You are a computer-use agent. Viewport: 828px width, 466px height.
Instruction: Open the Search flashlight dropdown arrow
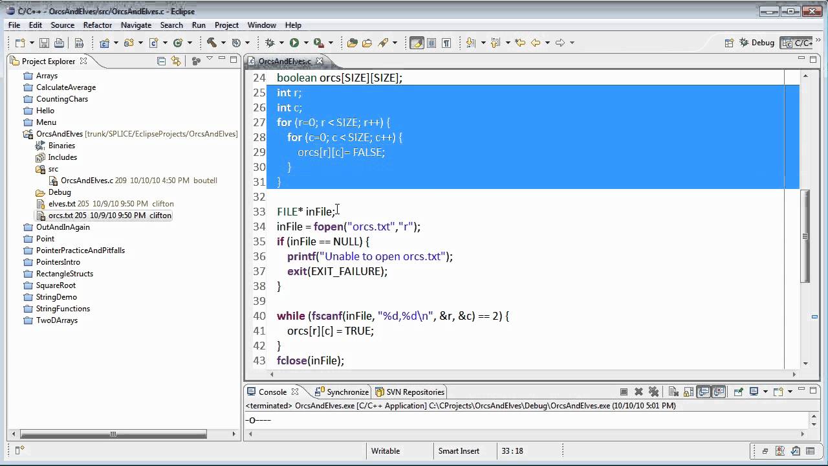pos(395,43)
